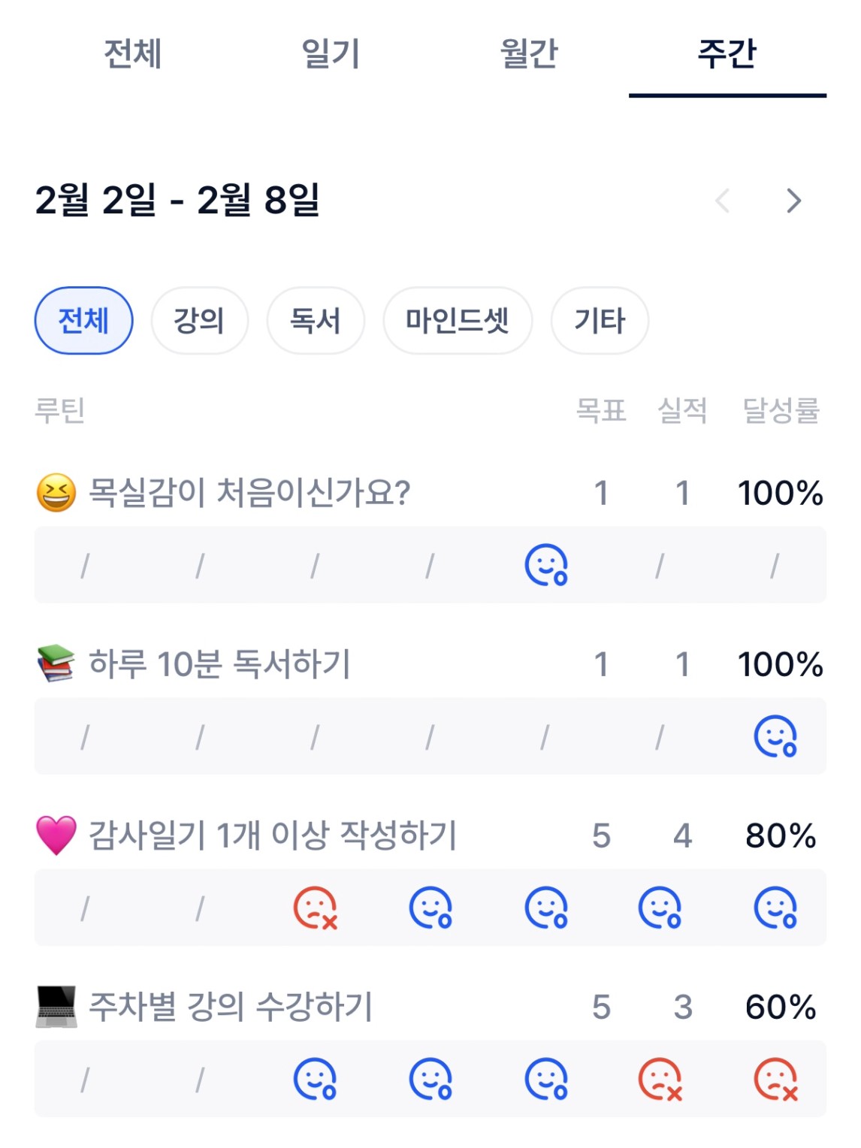
Task: Click the red failed face in 감사일기 row
Action: pos(315,908)
